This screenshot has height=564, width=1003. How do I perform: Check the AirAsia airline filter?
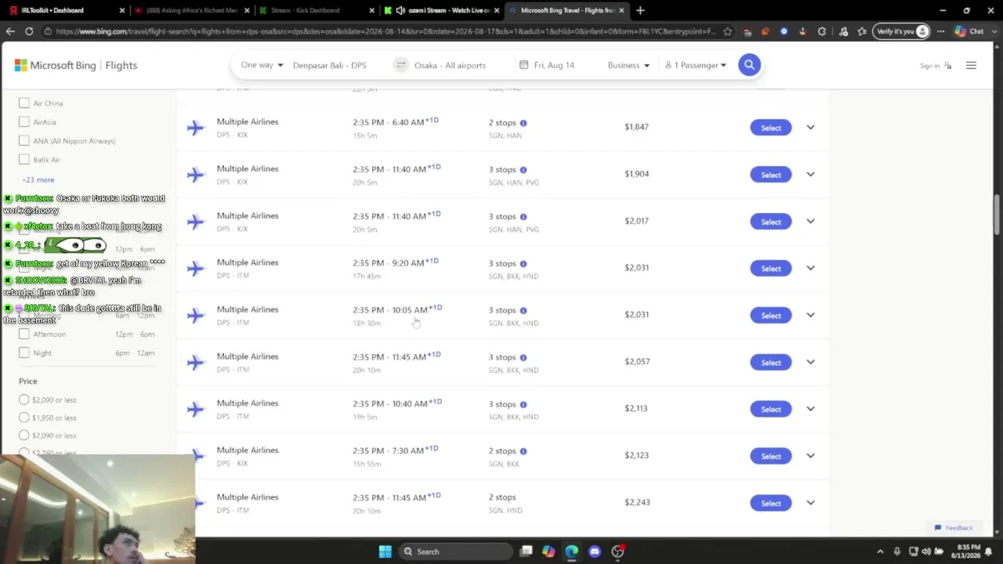[24, 121]
